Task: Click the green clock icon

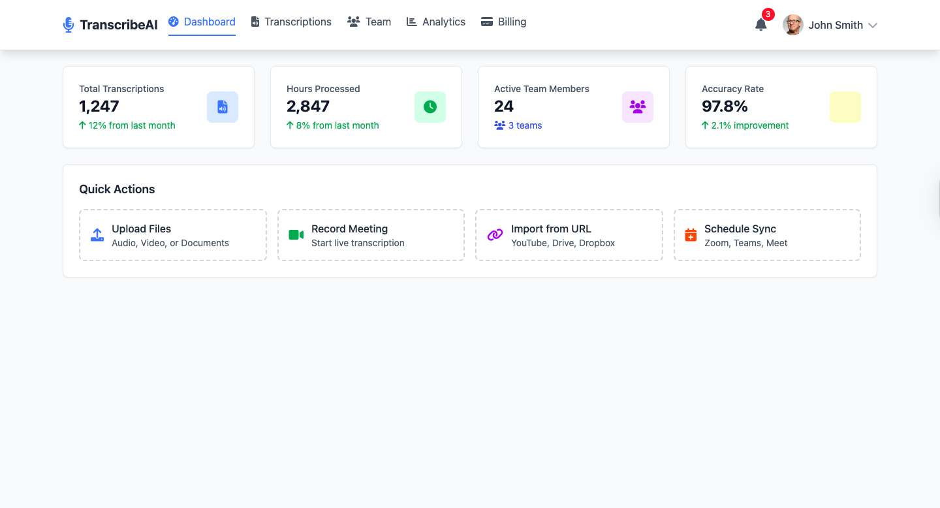Action: (x=430, y=107)
